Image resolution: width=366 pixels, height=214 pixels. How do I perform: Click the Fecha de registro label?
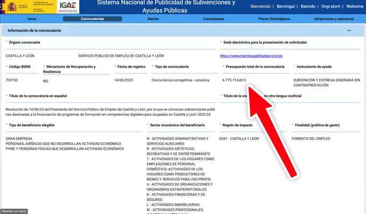[131, 67]
